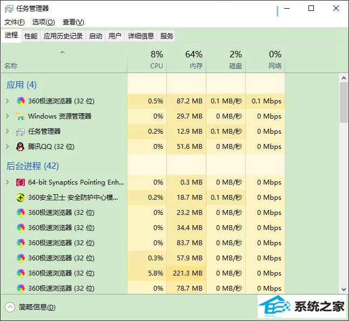Expand the Windows 资源管理器 row
The width and height of the screenshot is (349, 321).
point(8,116)
